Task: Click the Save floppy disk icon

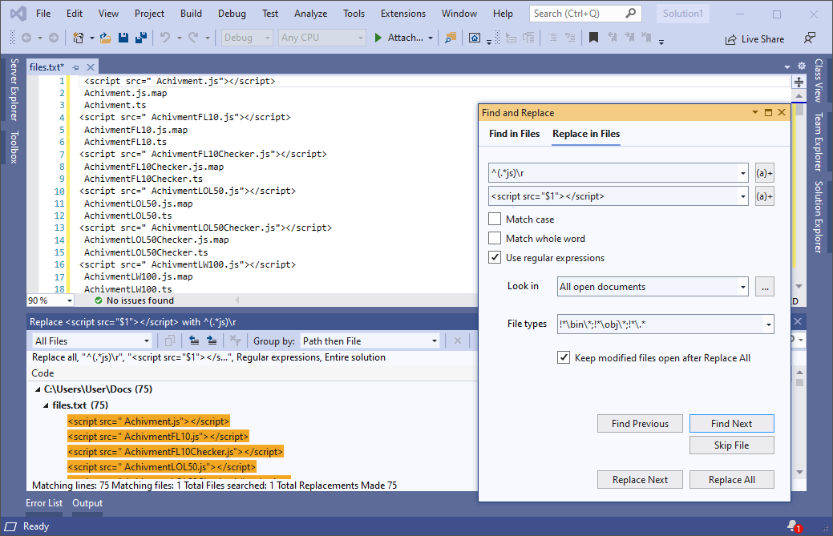Action: coord(123,38)
